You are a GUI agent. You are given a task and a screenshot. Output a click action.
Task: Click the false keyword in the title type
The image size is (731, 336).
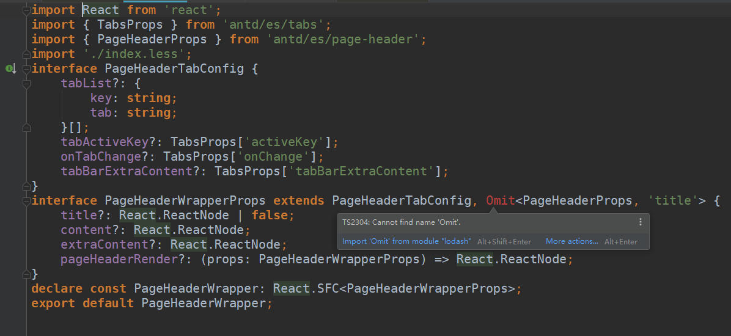point(269,215)
